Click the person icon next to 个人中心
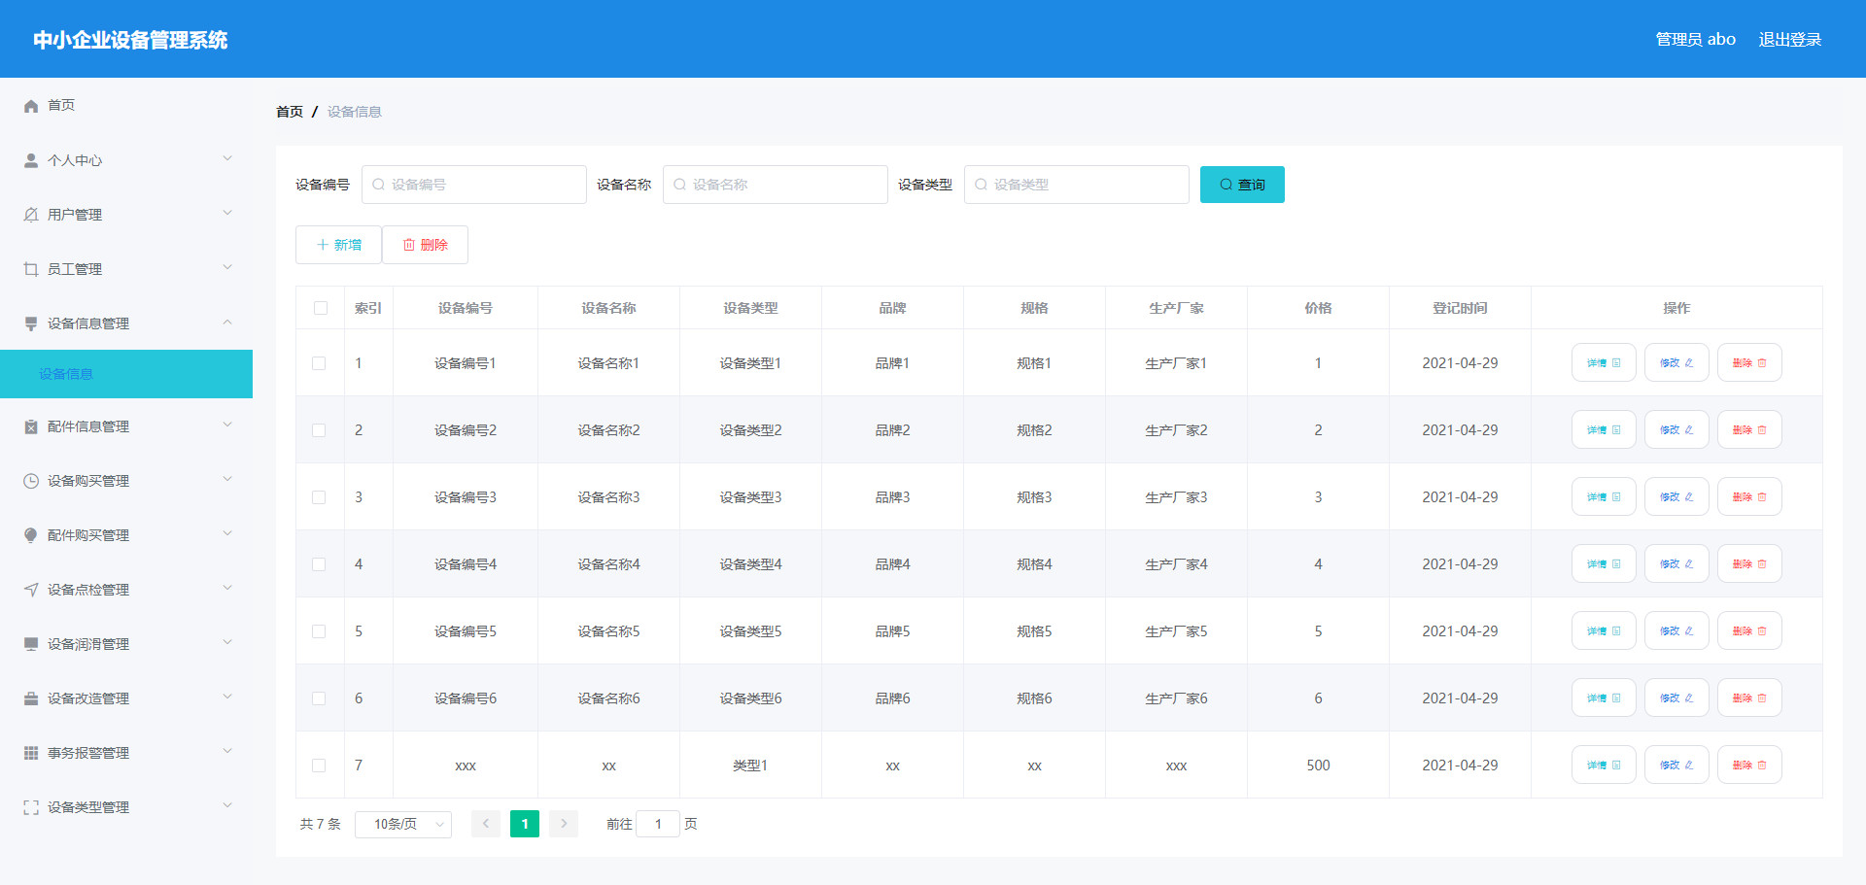The height and width of the screenshot is (885, 1866). click(31, 160)
